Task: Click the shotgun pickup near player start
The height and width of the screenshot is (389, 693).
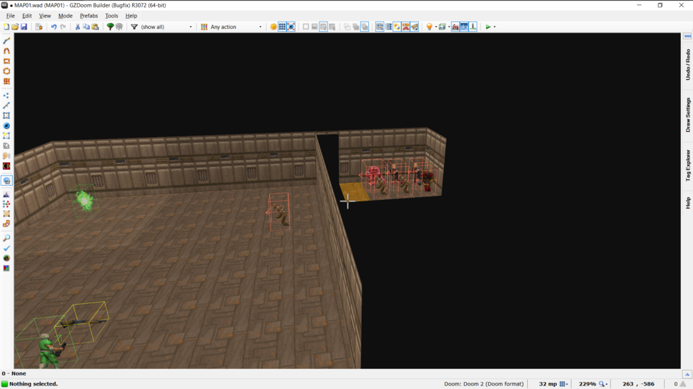Action: (83, 322)
